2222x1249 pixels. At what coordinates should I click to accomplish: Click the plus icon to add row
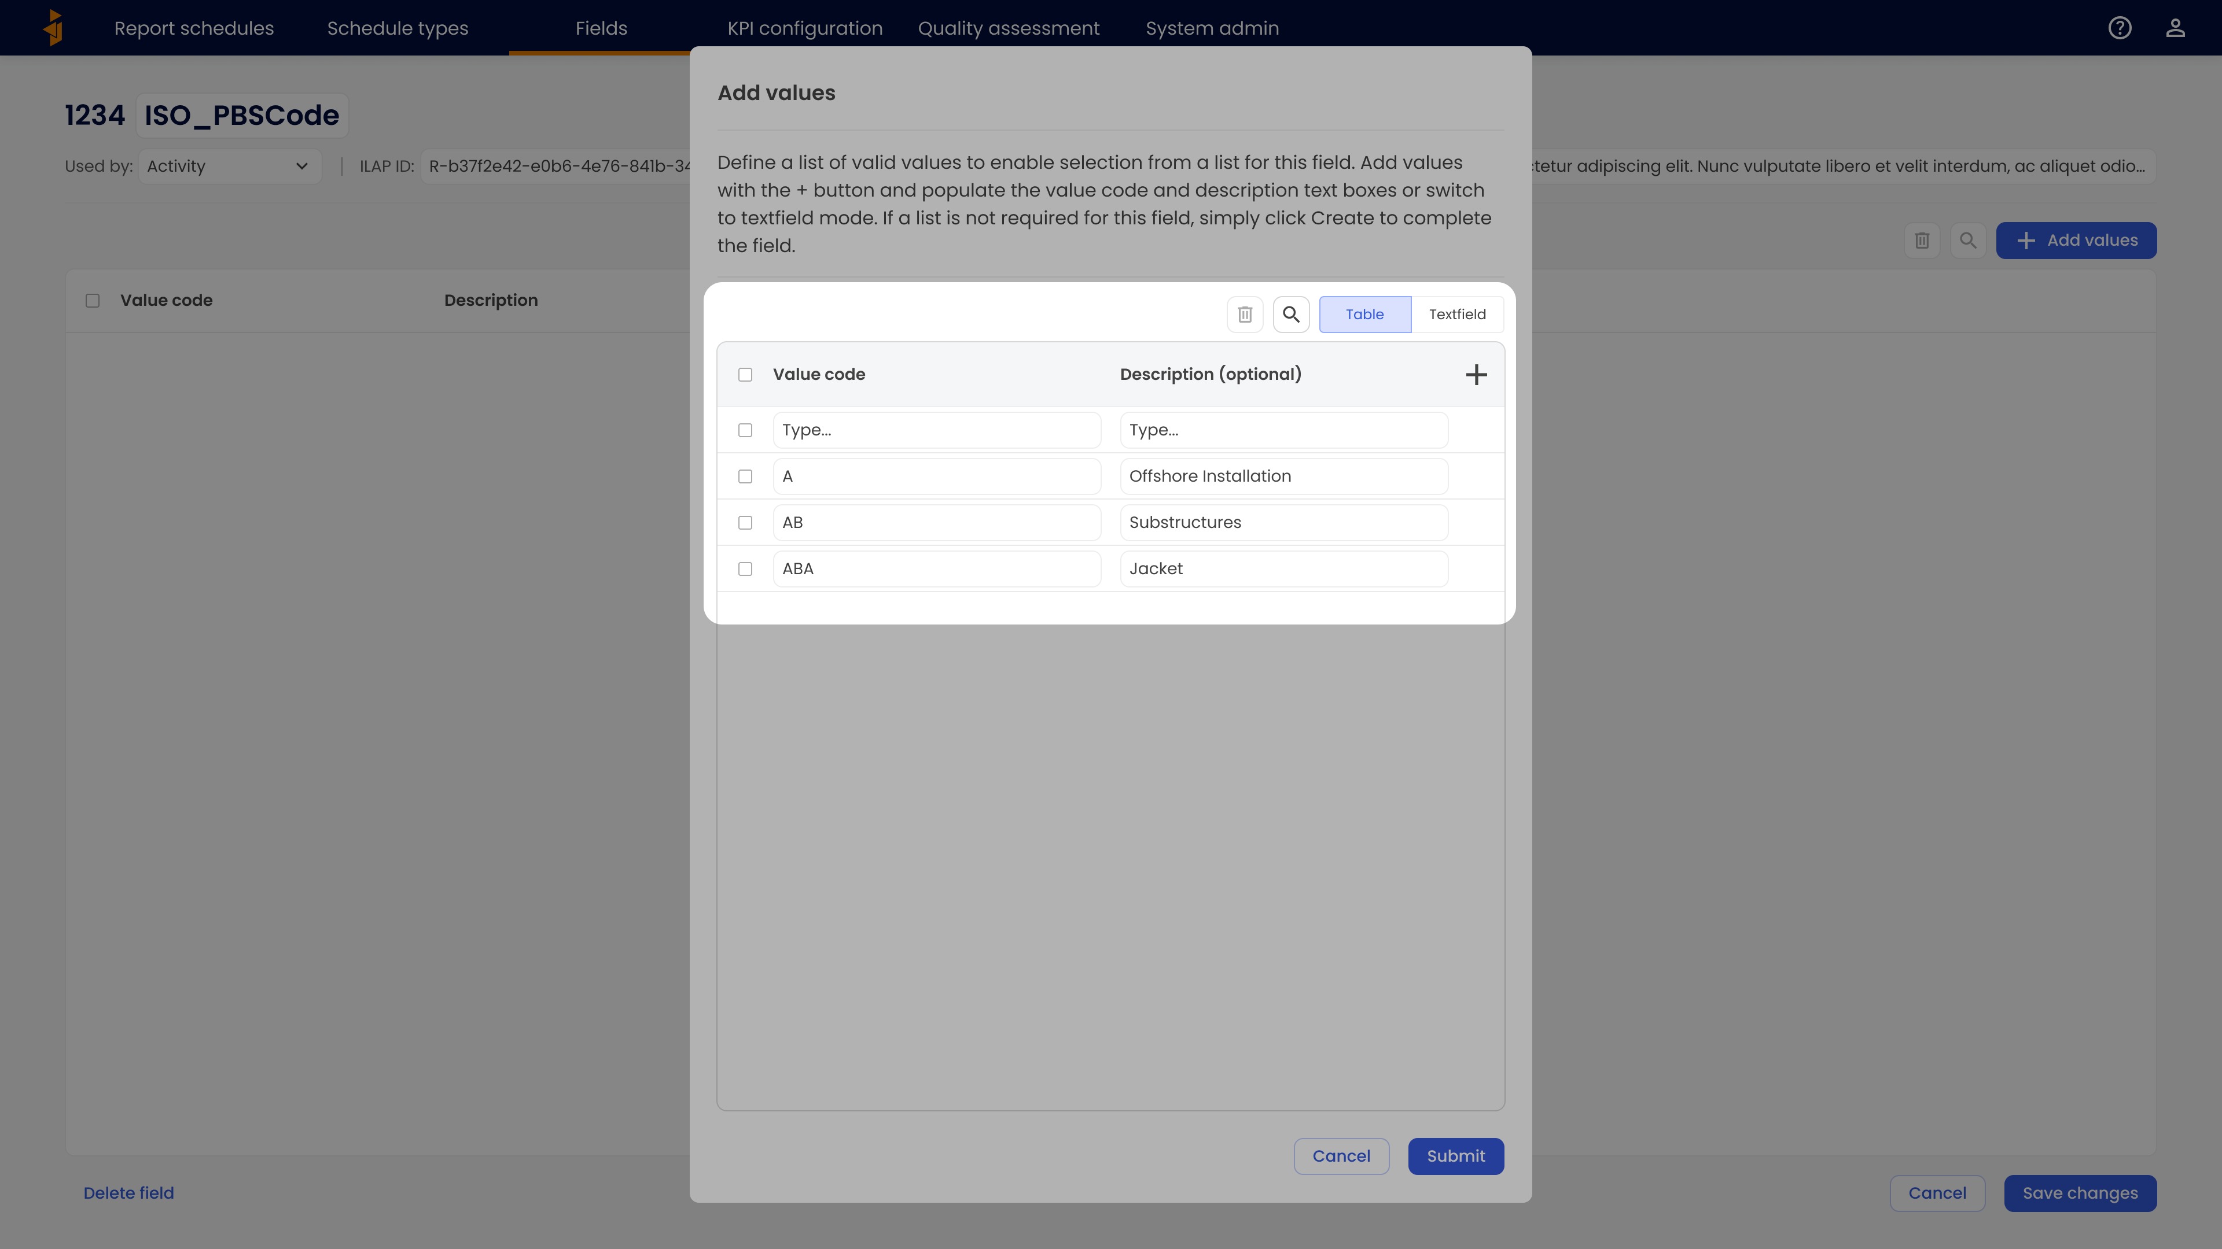coord(1476,374)
